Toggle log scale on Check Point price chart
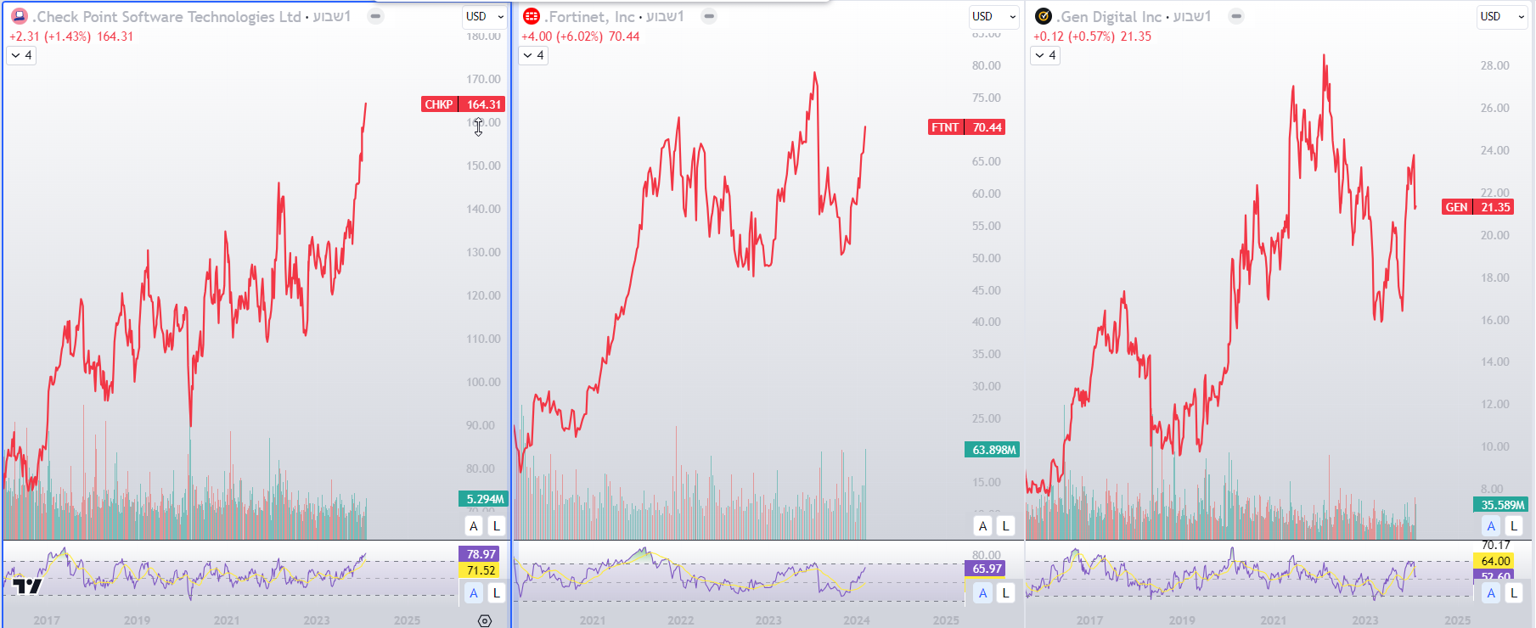This screenshot has width=1536, height=628. click(497, 526)
